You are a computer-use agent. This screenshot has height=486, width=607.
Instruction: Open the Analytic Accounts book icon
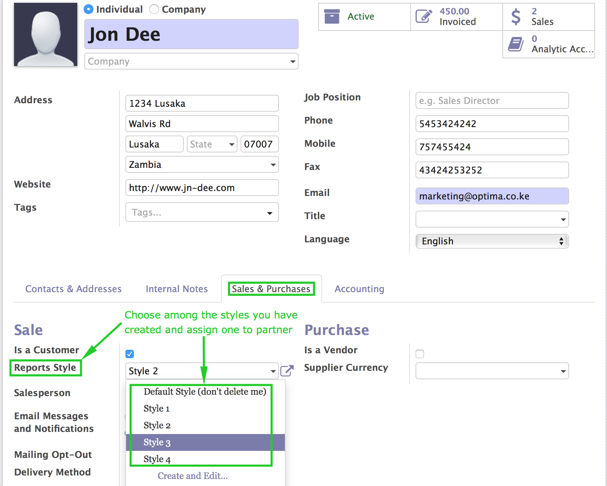pos(516,44)
